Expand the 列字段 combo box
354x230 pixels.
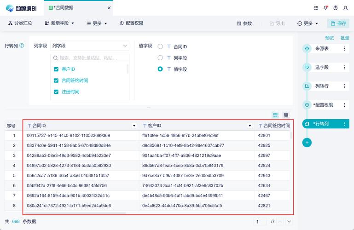[90, 46]
